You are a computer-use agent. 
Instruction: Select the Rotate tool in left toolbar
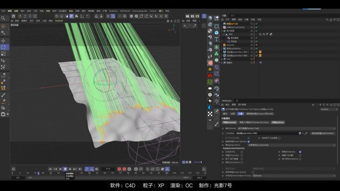pos(3,47)
